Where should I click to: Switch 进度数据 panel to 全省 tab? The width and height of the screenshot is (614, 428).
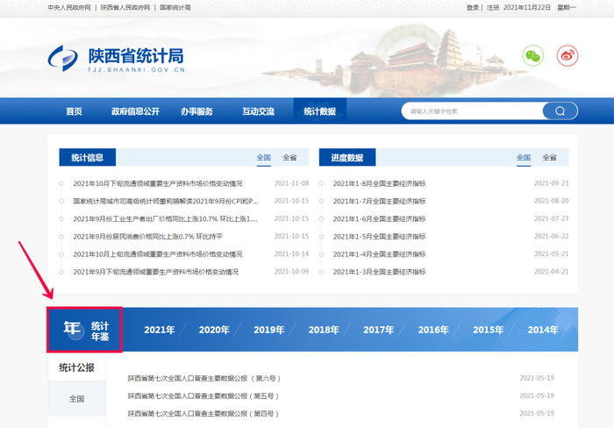click(x=550, y=158)
